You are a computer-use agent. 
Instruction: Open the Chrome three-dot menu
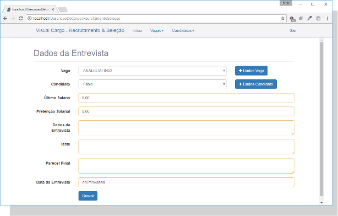(327, 19)
